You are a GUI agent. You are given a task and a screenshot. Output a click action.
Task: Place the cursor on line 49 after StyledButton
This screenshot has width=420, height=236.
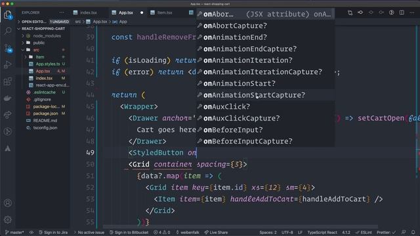tap(184, 153)
